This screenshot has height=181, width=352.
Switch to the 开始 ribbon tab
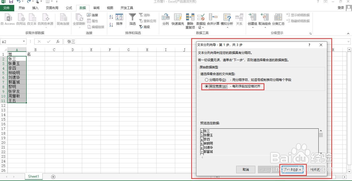click(21, 8)
